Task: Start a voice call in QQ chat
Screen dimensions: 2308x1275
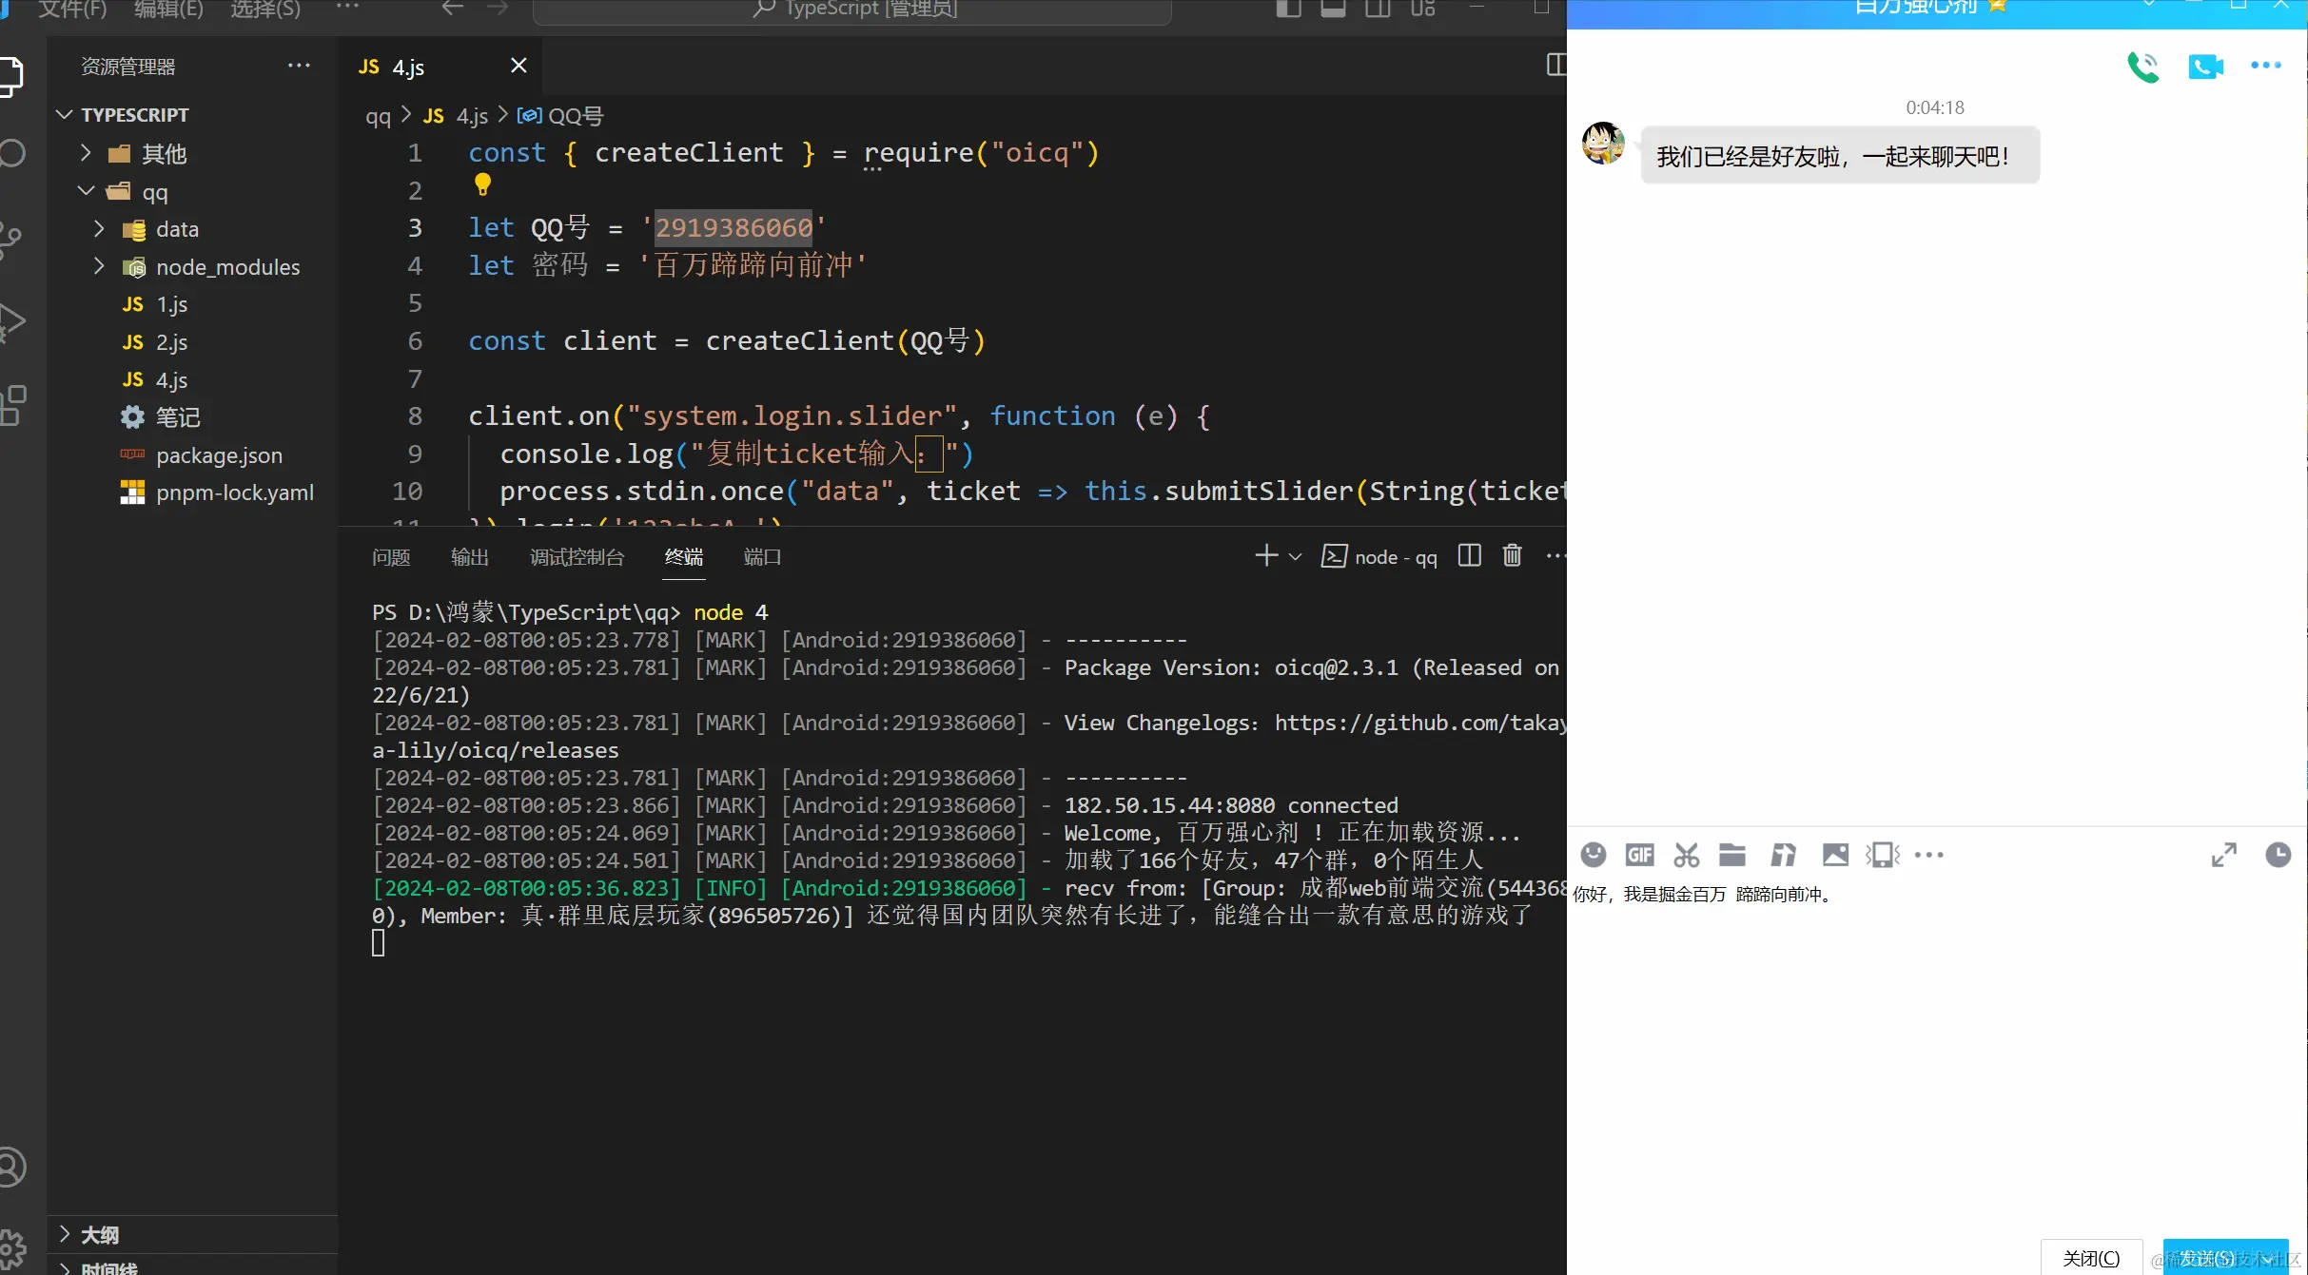Action: point(2142,67)
